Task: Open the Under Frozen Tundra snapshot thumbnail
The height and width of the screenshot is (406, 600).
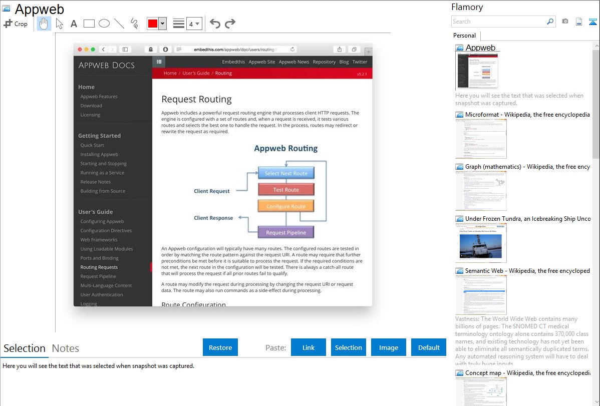Action: point(481,243)
